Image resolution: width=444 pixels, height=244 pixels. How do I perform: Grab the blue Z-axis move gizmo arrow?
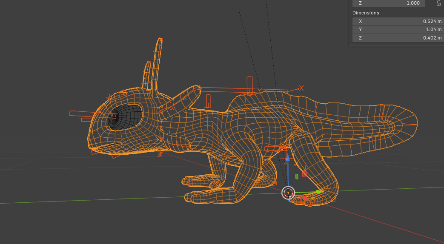click(288, 157)
